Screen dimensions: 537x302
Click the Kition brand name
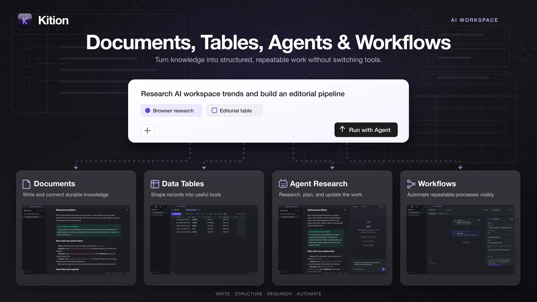53,20
